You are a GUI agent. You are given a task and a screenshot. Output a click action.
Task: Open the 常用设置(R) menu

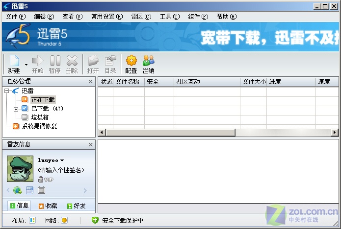(x=107, y=17)
